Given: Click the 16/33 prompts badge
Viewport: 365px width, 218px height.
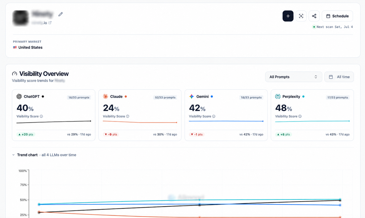Looking at the screenshot, I should coord(79,98).
